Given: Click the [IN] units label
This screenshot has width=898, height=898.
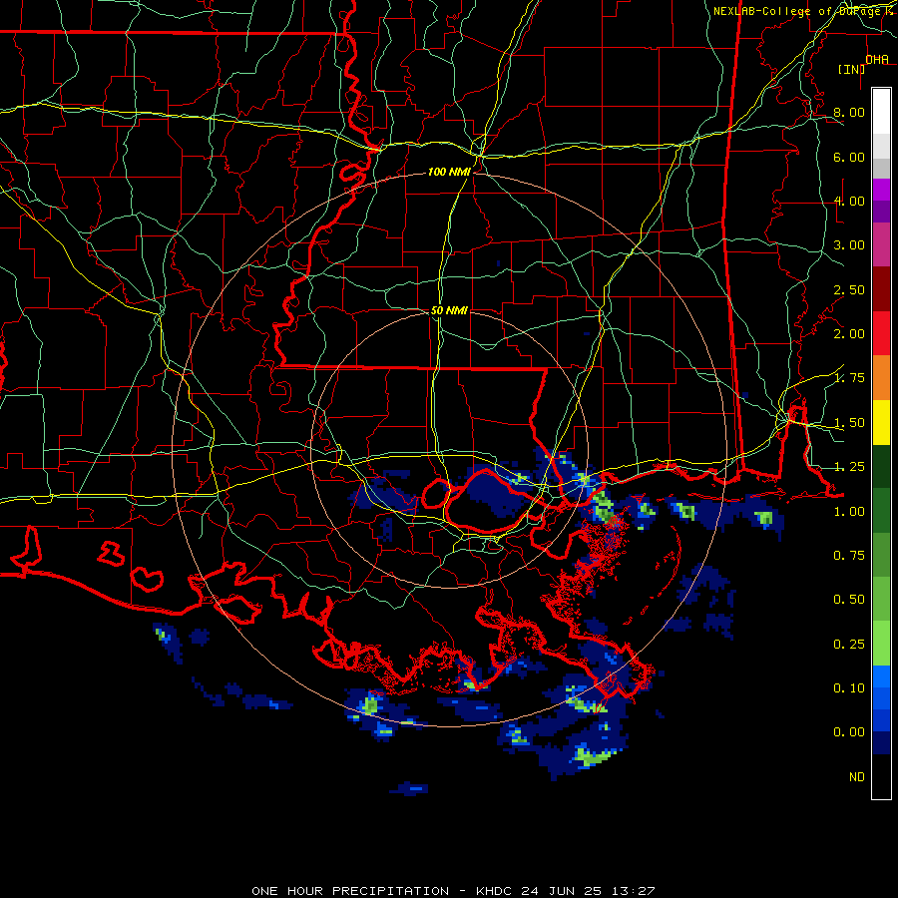Looking at the screenshot, I should 851,69.
